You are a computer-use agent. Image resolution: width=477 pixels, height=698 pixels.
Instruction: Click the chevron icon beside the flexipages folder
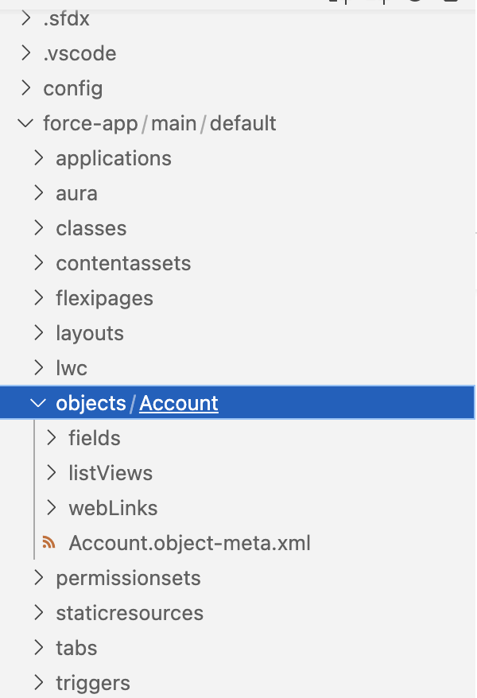(x=38, y=298)
